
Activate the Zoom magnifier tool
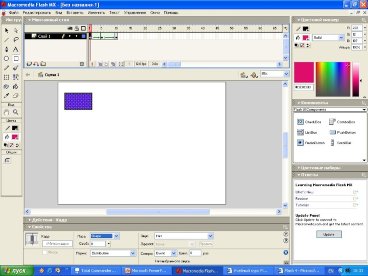[16, 112]
